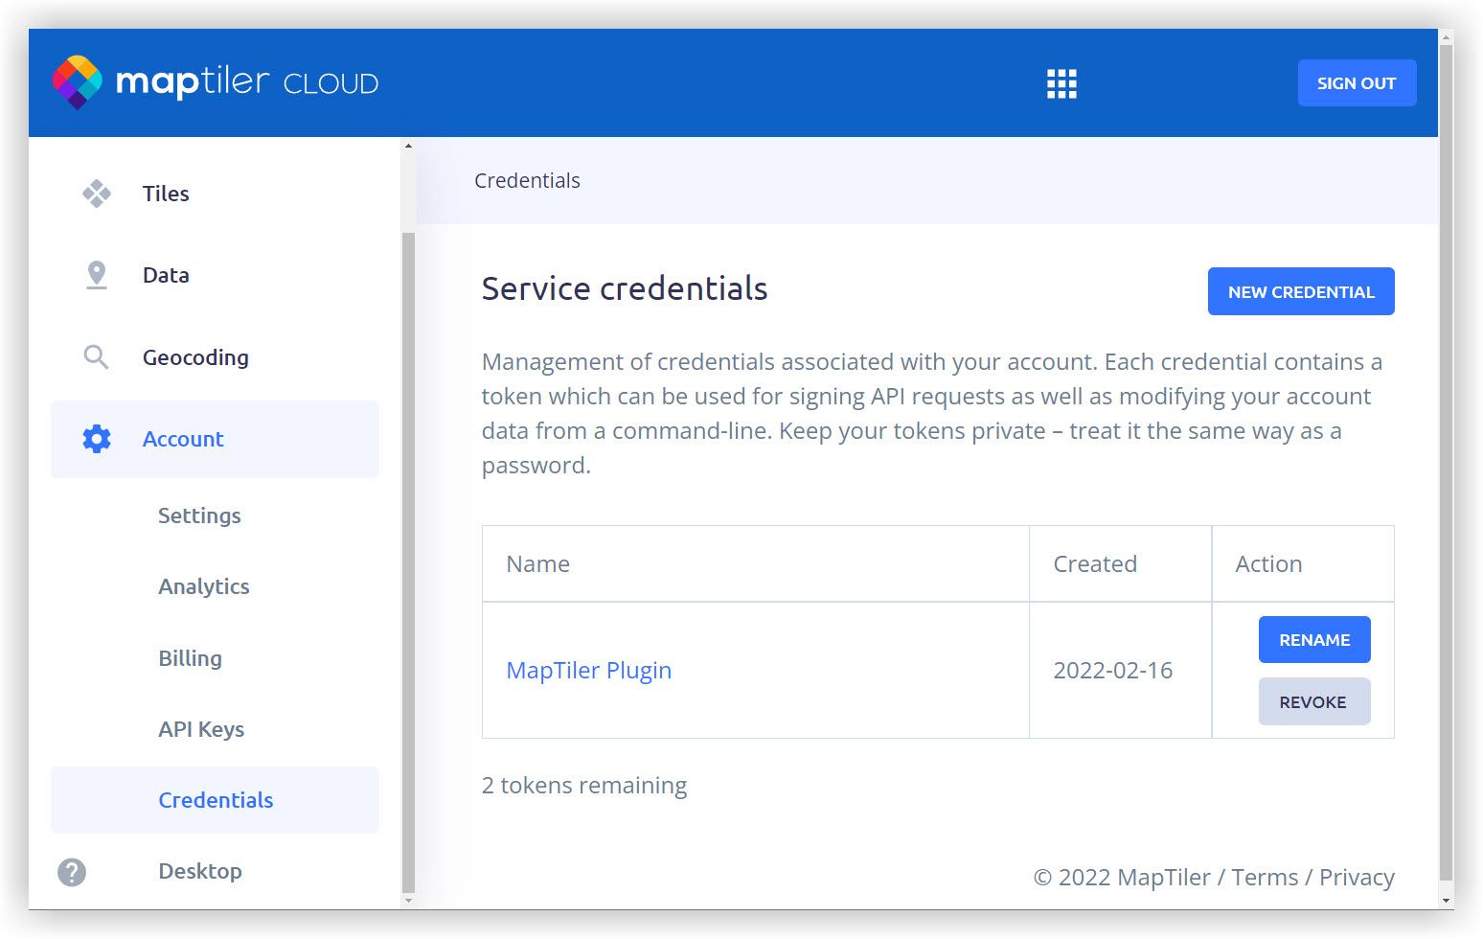The height and width of the screenshot is (939, 1483).
Task: Click the Tiles diamond icon
Action: (x=97, y=194)
